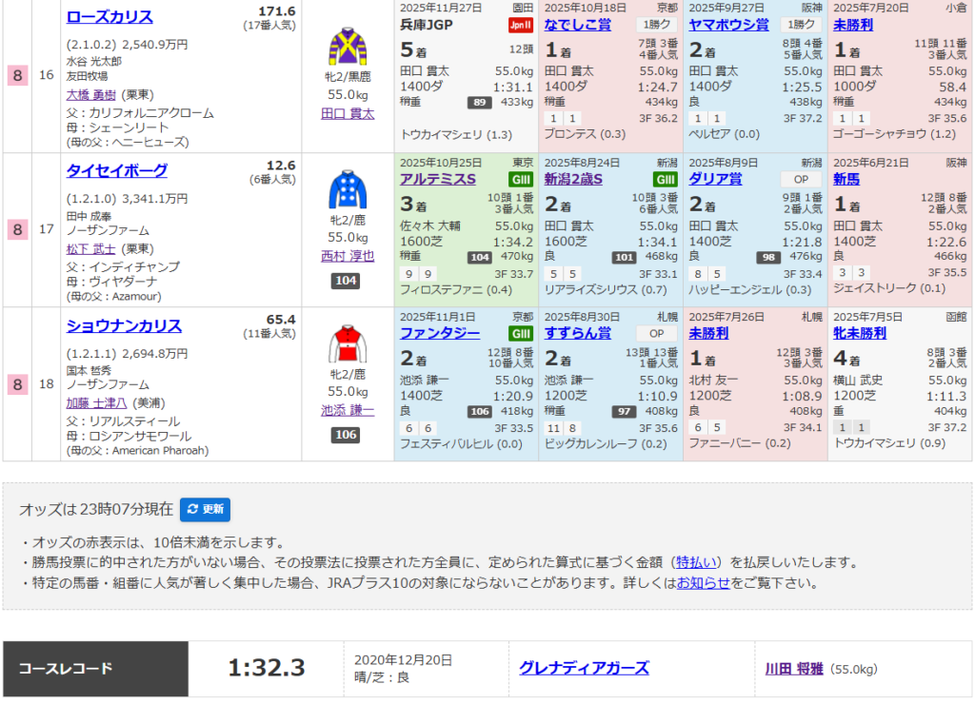Image resolution: width=975 pixels, height=704 pixels.
Task: Click the blue jockey silks icon
Action: 348,188
